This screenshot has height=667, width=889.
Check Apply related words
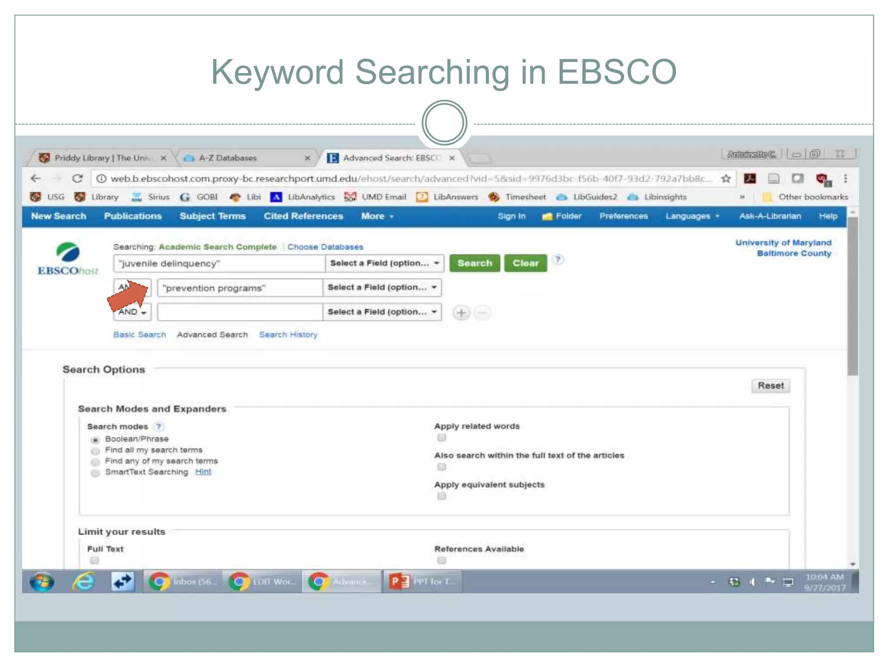[x=441, y=438]
